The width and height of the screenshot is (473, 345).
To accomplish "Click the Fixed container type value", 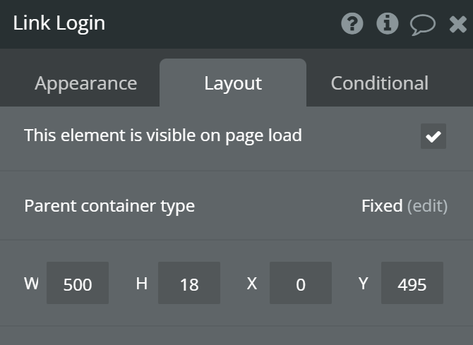I will point(382,206).
